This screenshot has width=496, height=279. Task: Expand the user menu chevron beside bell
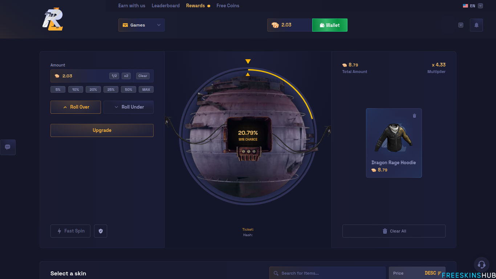(x=461, y=25)
